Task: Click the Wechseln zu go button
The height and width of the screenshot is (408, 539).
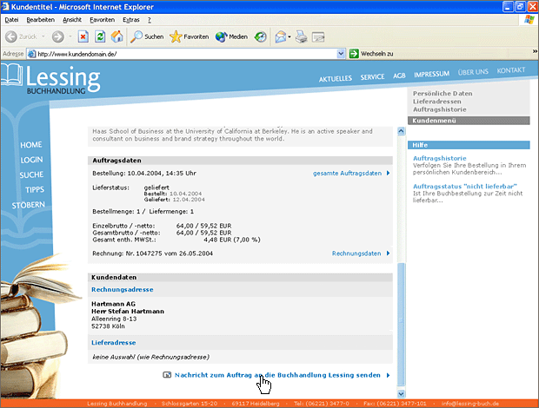Action: tap(371, 54)
